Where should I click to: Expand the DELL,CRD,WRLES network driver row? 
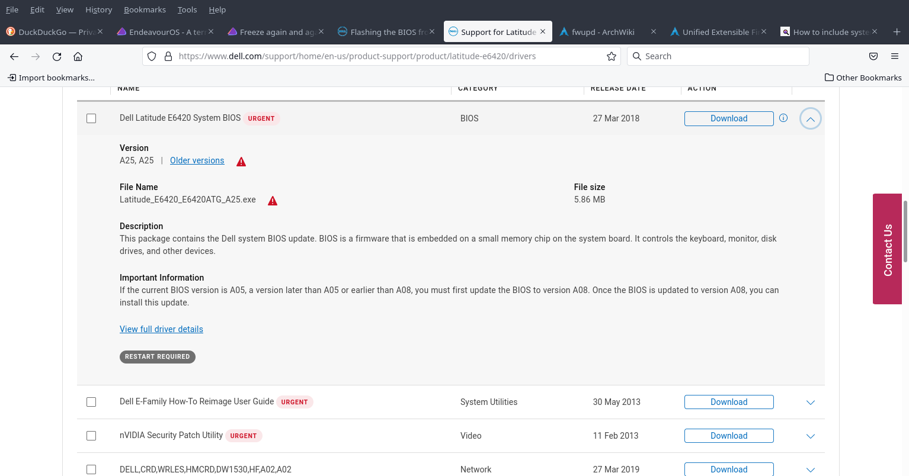point(811,470)
